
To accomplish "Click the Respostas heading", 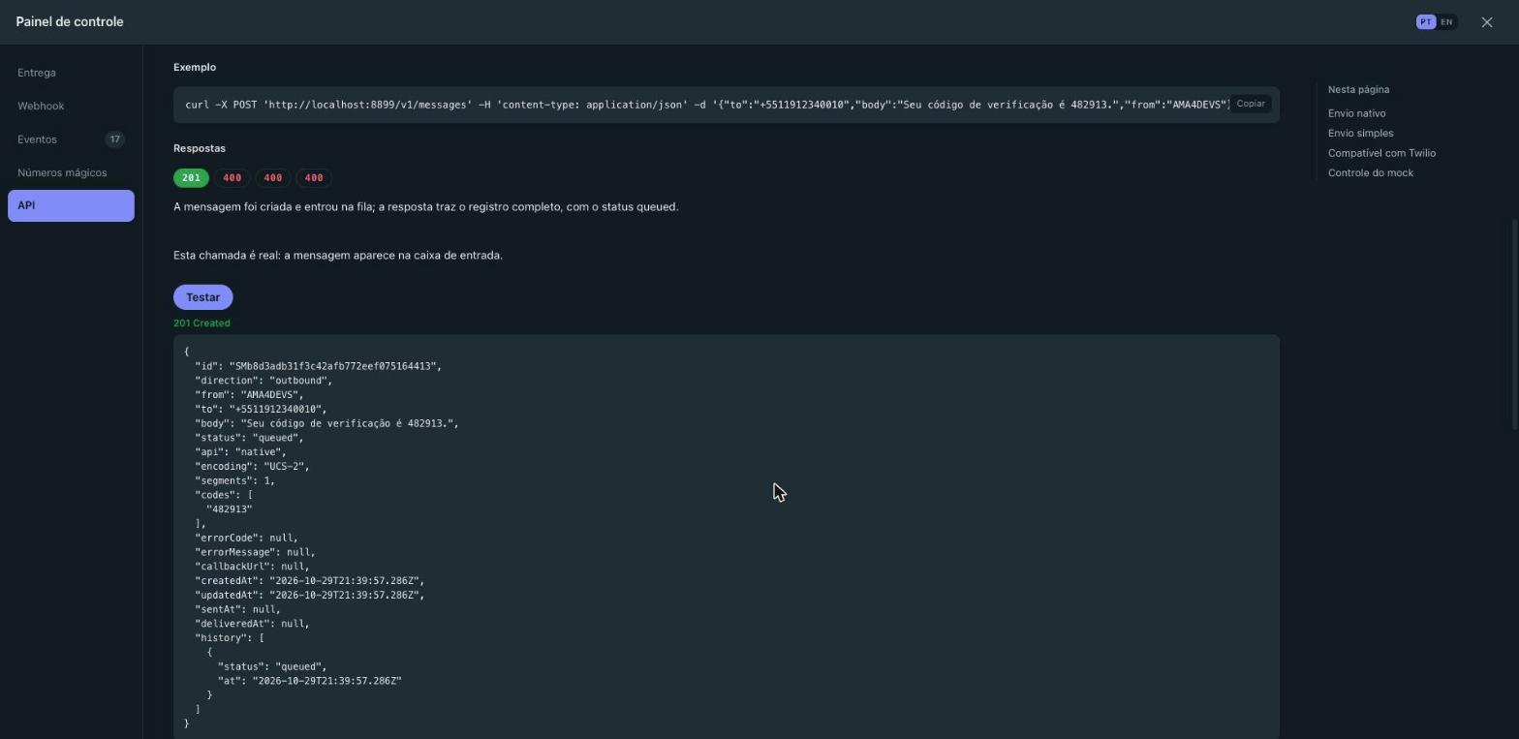I will (200, 148).
